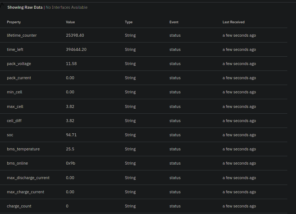This screenshot has height=214, width=296.
Task: Click the Value column header
Action: 70,22
